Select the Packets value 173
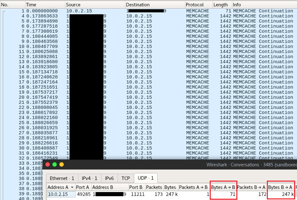The height and width of the screenshot is (200, 297). [158, 194]
